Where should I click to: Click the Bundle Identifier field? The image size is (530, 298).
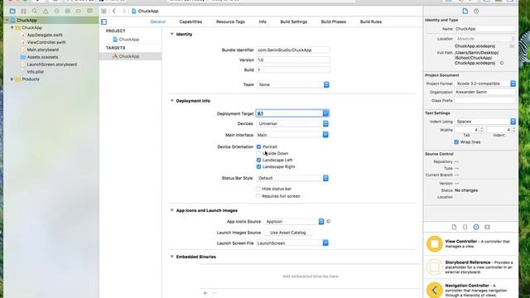pos(293,50)
